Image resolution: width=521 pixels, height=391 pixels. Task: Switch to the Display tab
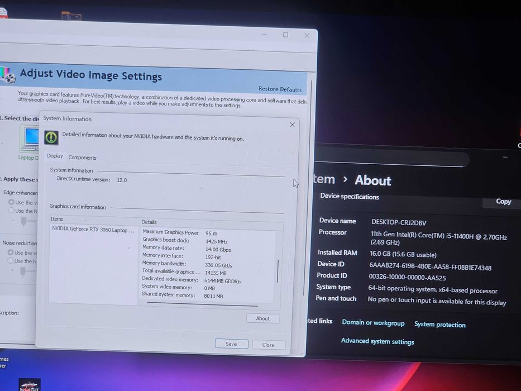55,156
